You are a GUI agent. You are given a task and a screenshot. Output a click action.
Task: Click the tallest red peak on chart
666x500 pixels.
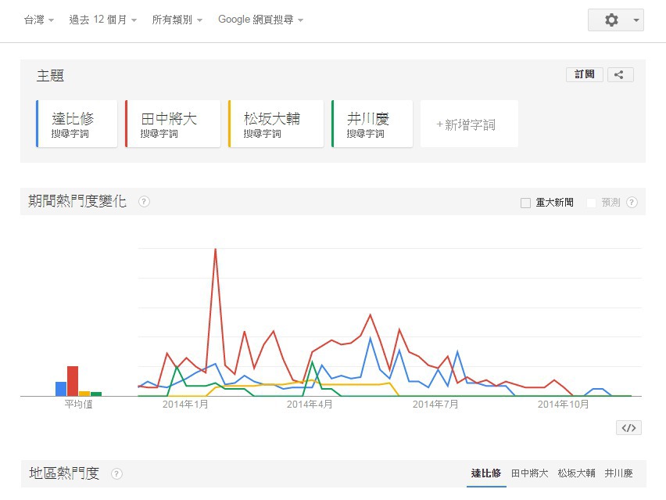215,250
